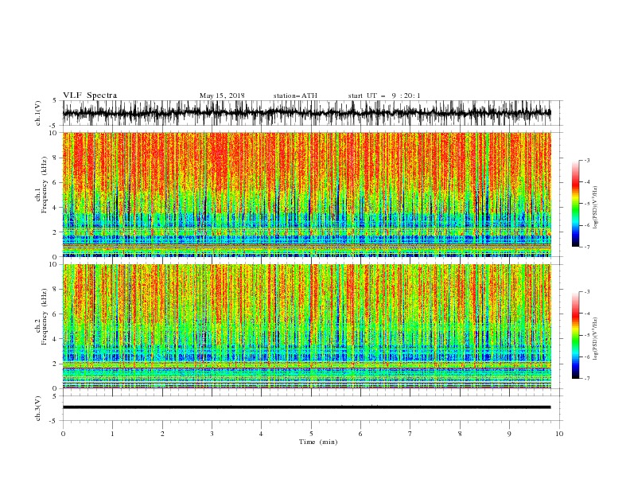Click the "station=ATH" header label
The image size is (630, 487).
point(295,95)
